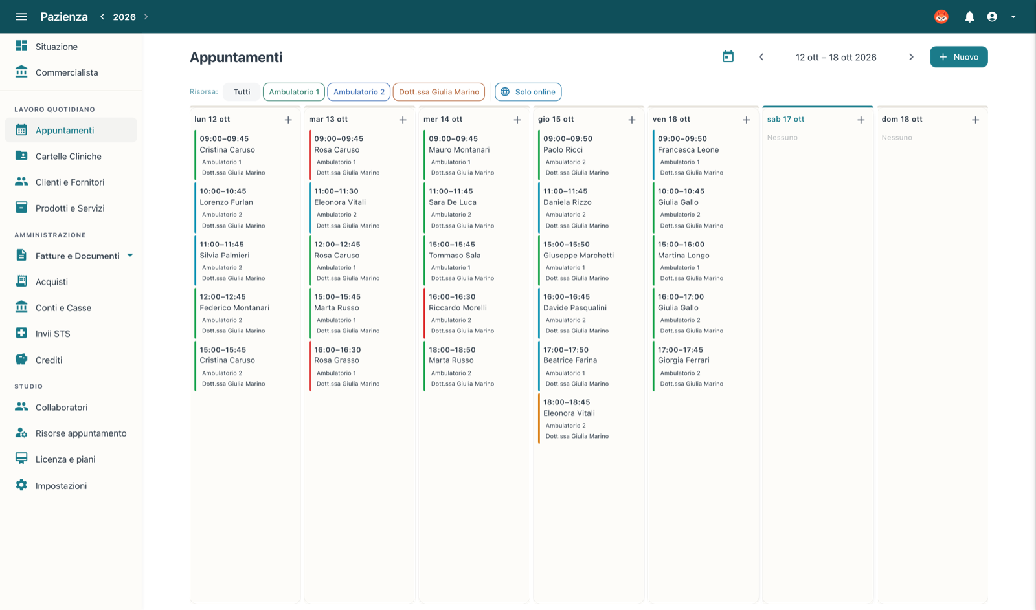
Task: Toggle the Ambulatorio 1 filter chip
Action: [x=294, y=92]
